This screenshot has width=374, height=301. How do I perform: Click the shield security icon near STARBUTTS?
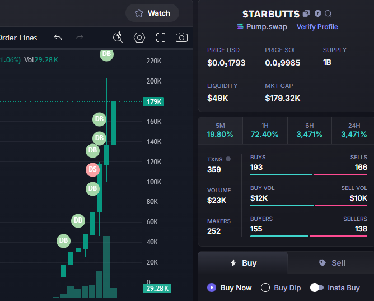point(317,13)
